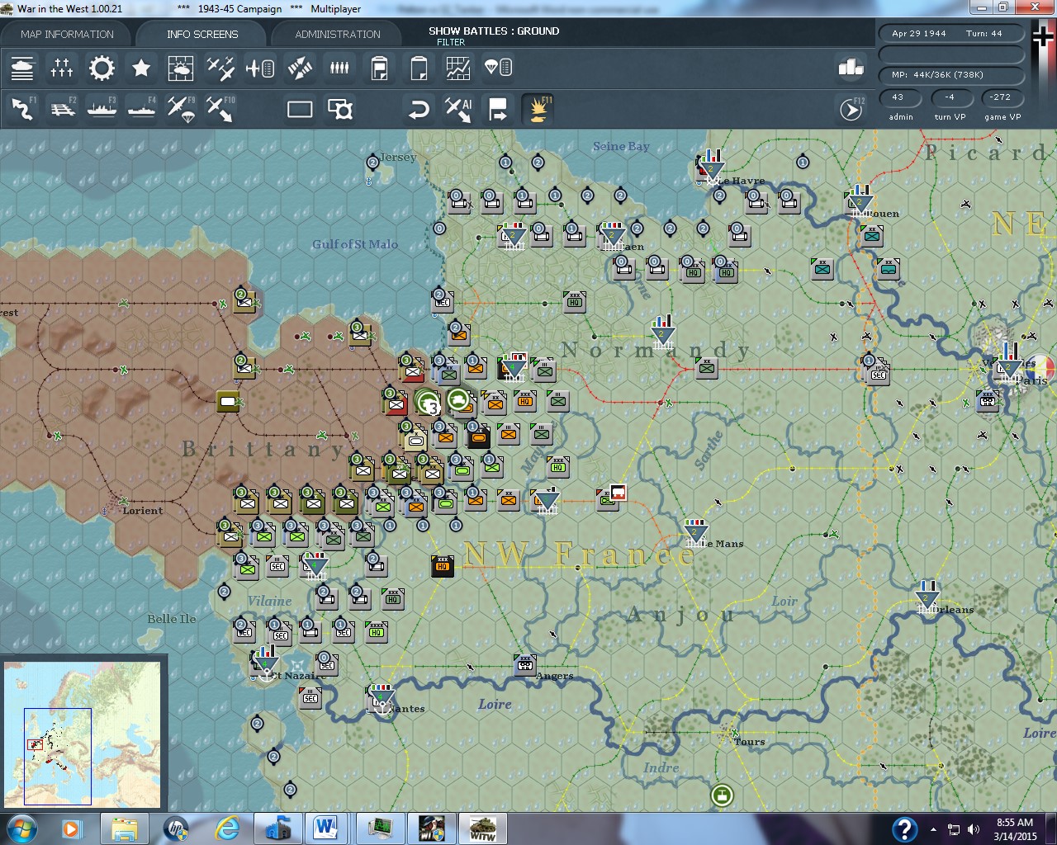Screen dimensions: 1057x845
Task: Open the air doctrine planes icon
Action: click(x=220, y=68)
